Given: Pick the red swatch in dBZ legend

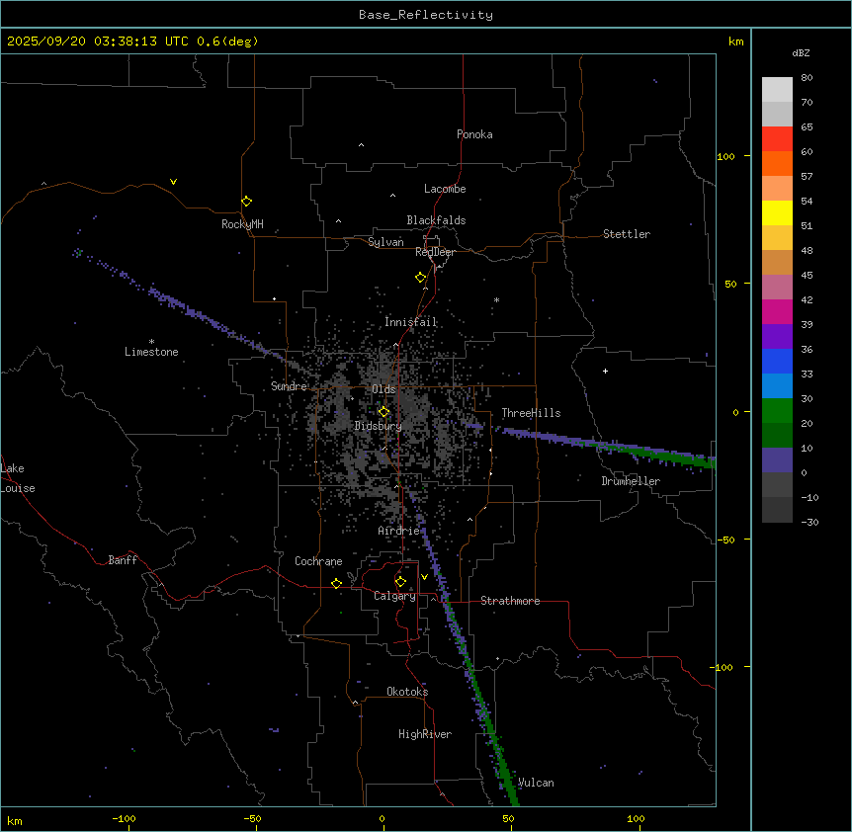Looking at the screenshot, I should pyautogui.click(x=777, y=138).
